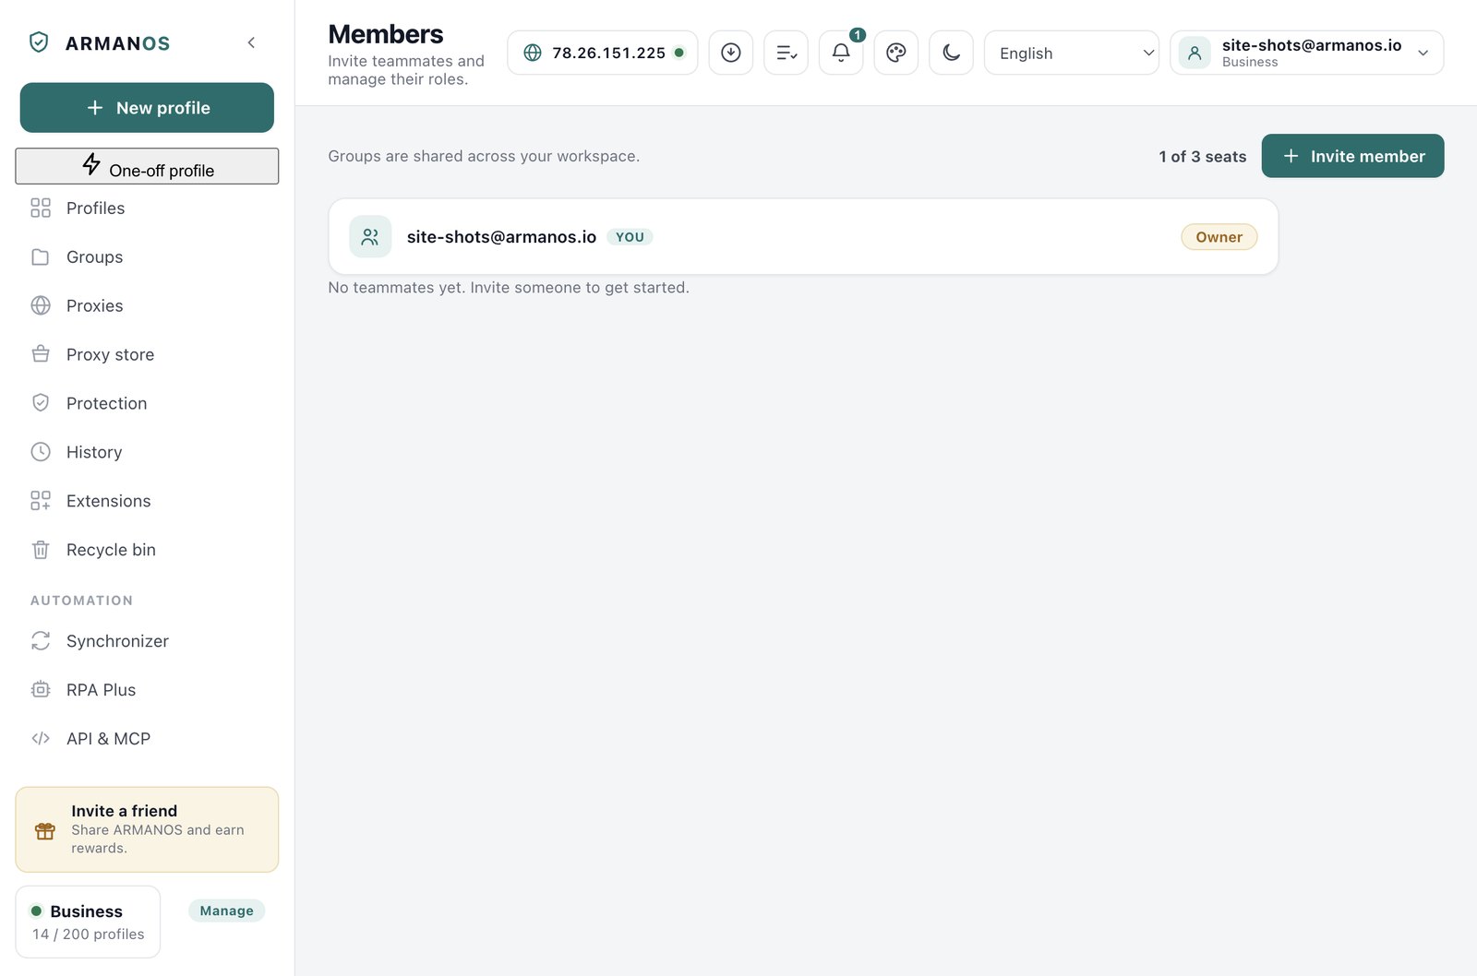The width and height of the screenshot is (1477, 976).
Task: Click the Recycle bin trash icon
Action: pos(41,551)
